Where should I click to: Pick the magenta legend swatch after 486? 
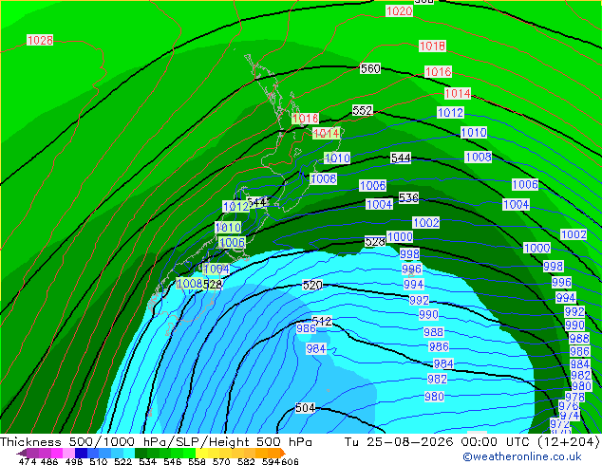click(x=57, y=453)
